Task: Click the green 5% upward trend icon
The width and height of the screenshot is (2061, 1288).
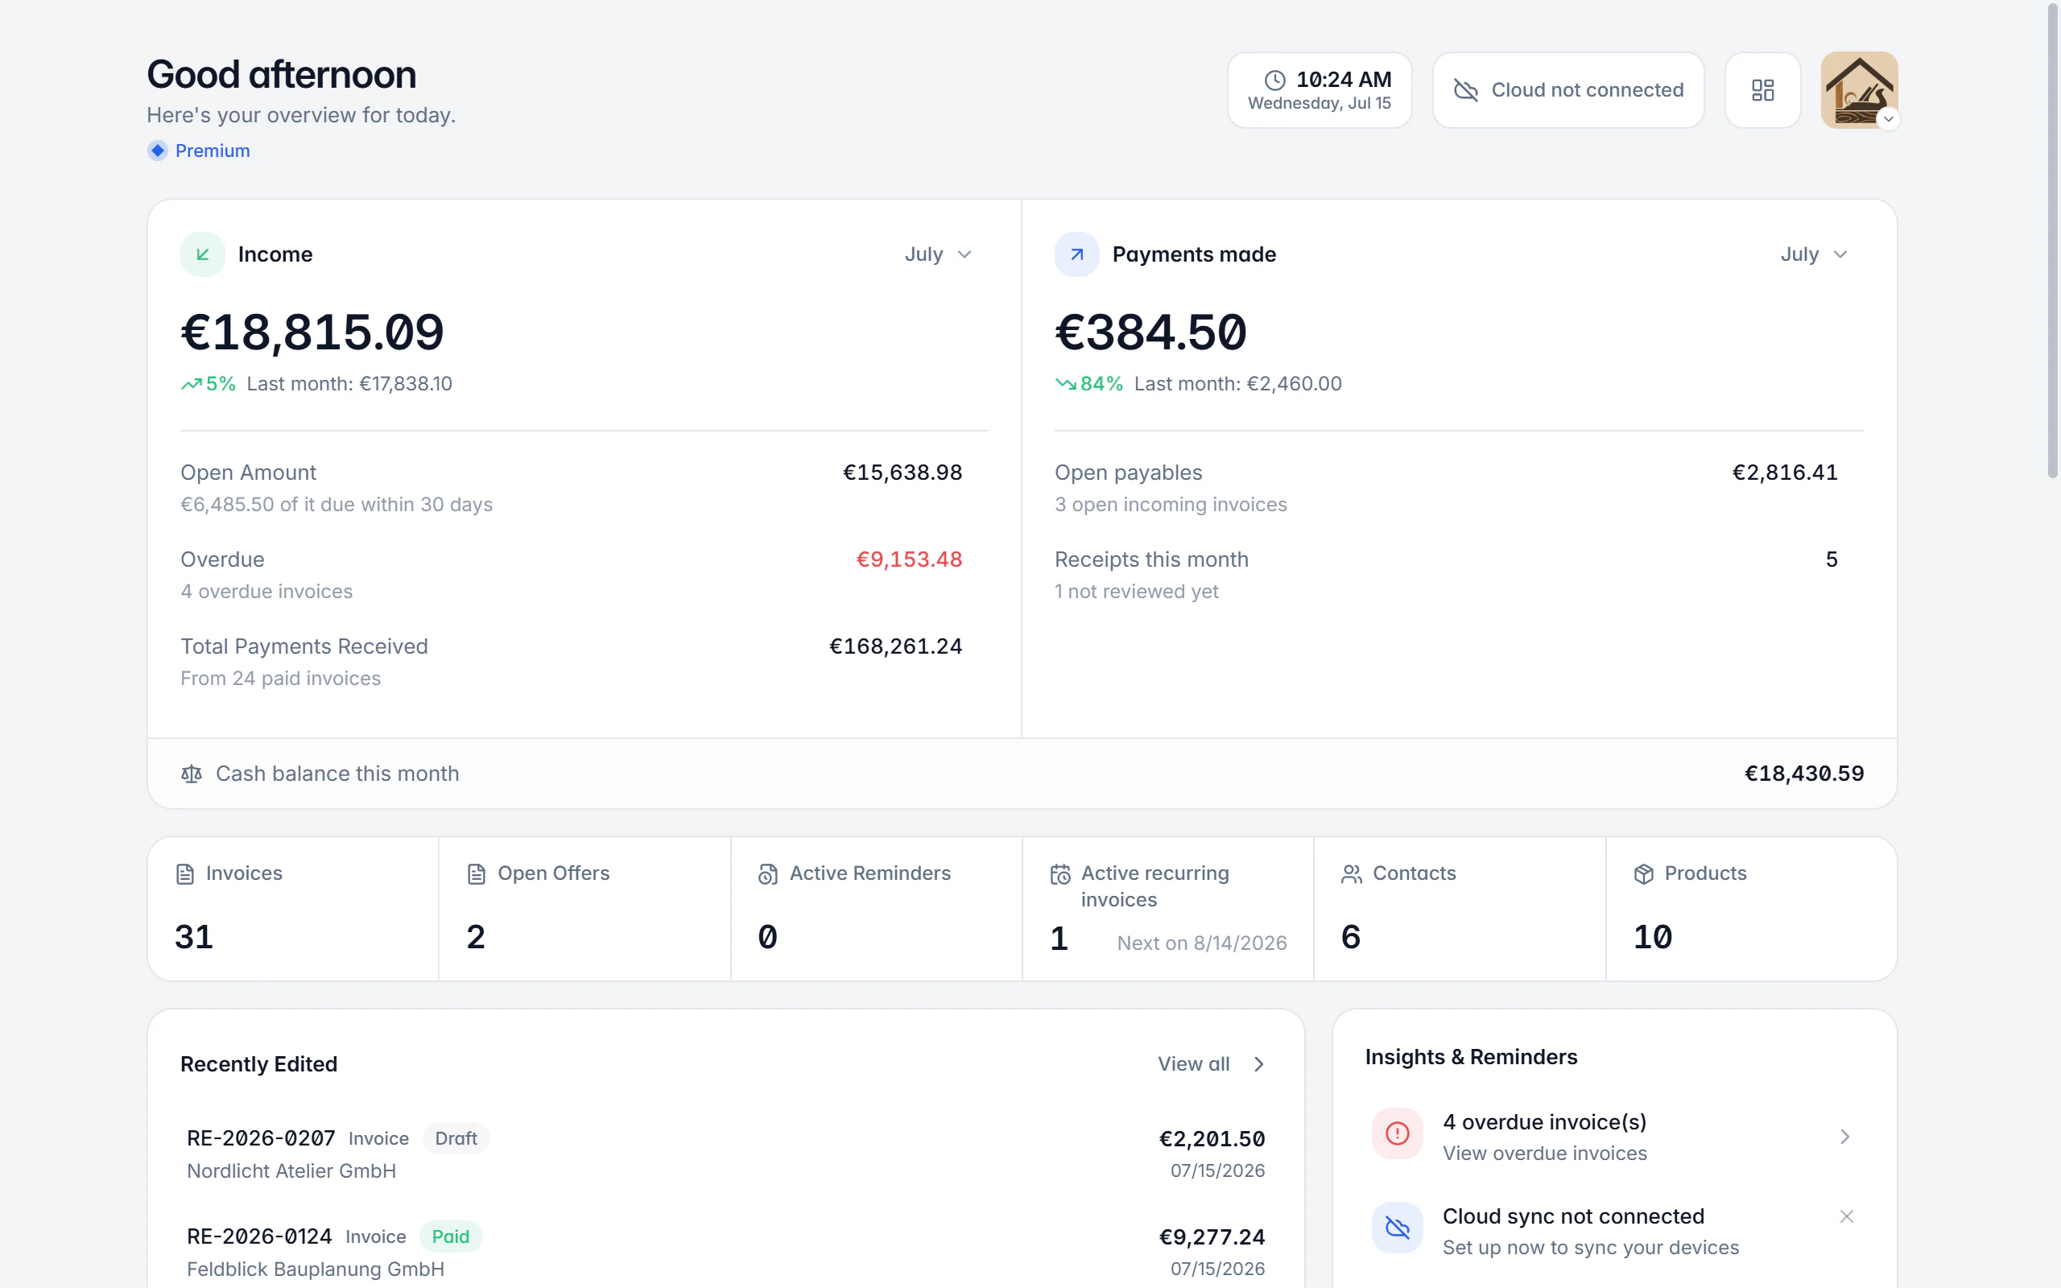Action: tap(192, 384)
